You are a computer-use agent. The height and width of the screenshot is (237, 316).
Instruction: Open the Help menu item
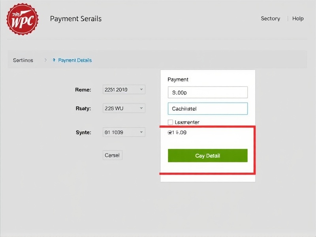tap(298, 19)
